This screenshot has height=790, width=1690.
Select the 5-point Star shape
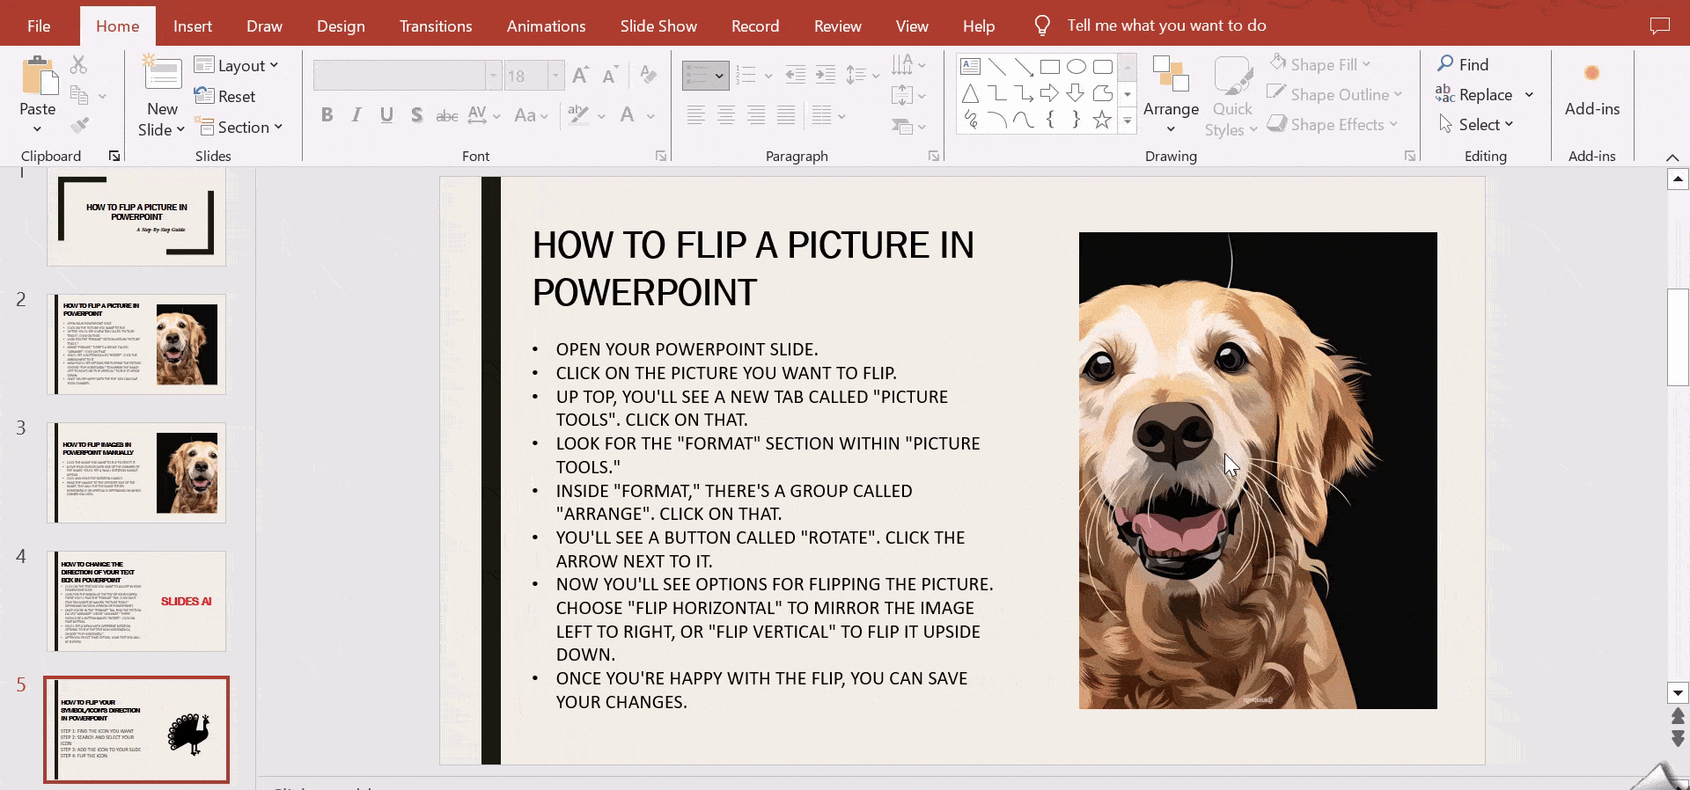(x=1101, y=120)
